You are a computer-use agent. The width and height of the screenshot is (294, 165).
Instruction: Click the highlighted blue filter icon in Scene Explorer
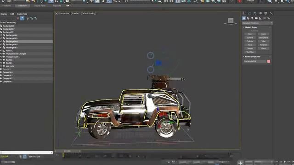pyautogui.click(x=23, y=18)
